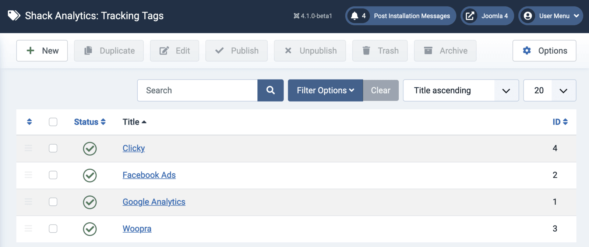Clear the search filters
The image size is (589, 247).
[381, 90]
